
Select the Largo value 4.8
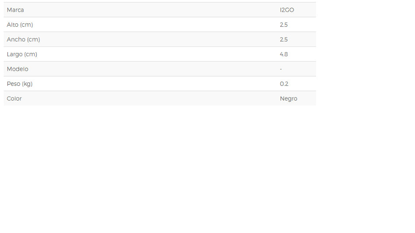[284, 54]
